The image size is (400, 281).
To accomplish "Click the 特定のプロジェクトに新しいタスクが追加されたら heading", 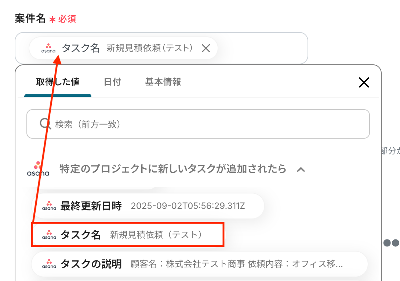I will (x=173, y=169).
